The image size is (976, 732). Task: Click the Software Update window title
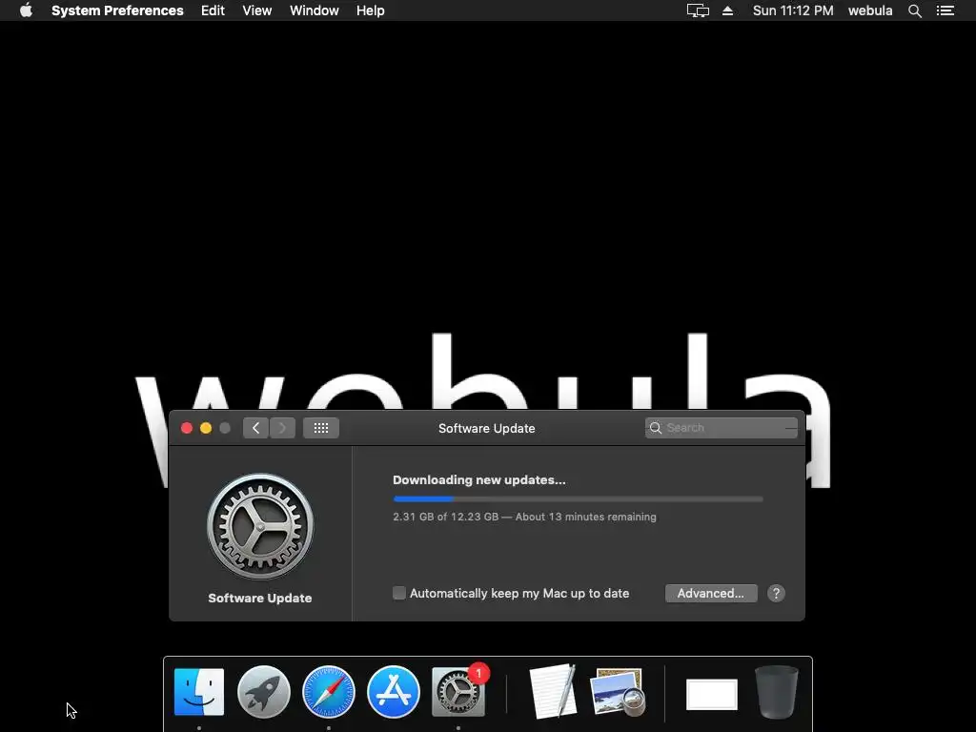487,428
